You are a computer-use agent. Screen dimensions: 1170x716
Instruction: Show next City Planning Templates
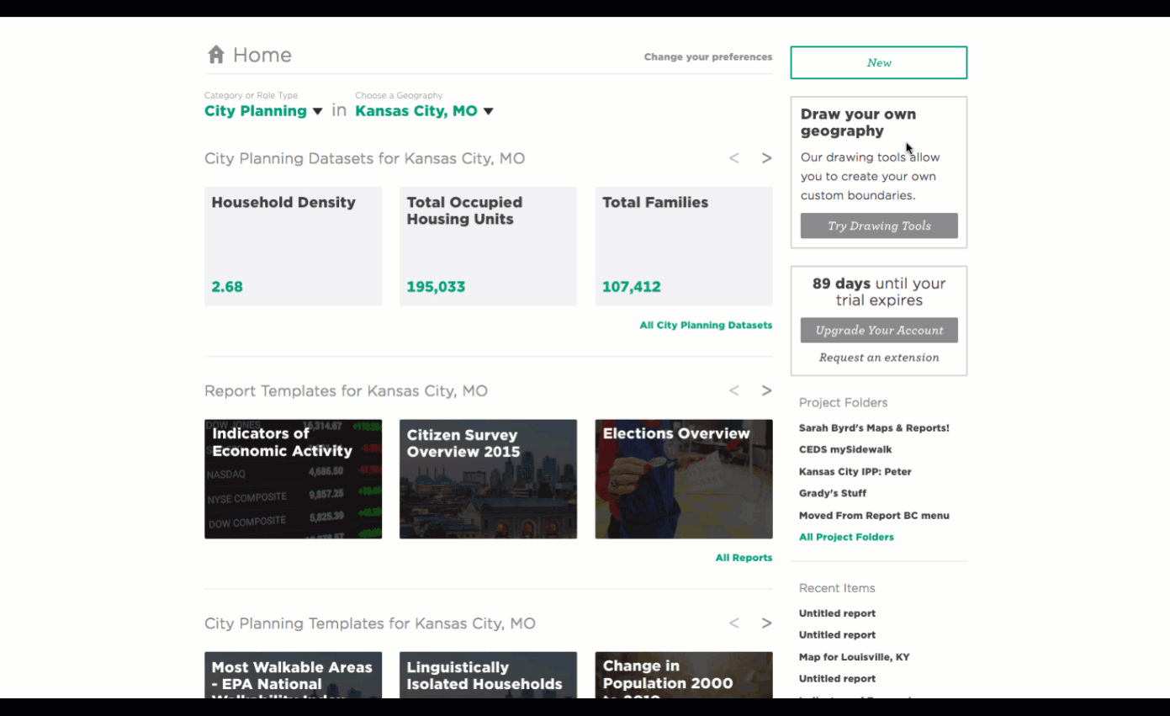tap(766, 623)
